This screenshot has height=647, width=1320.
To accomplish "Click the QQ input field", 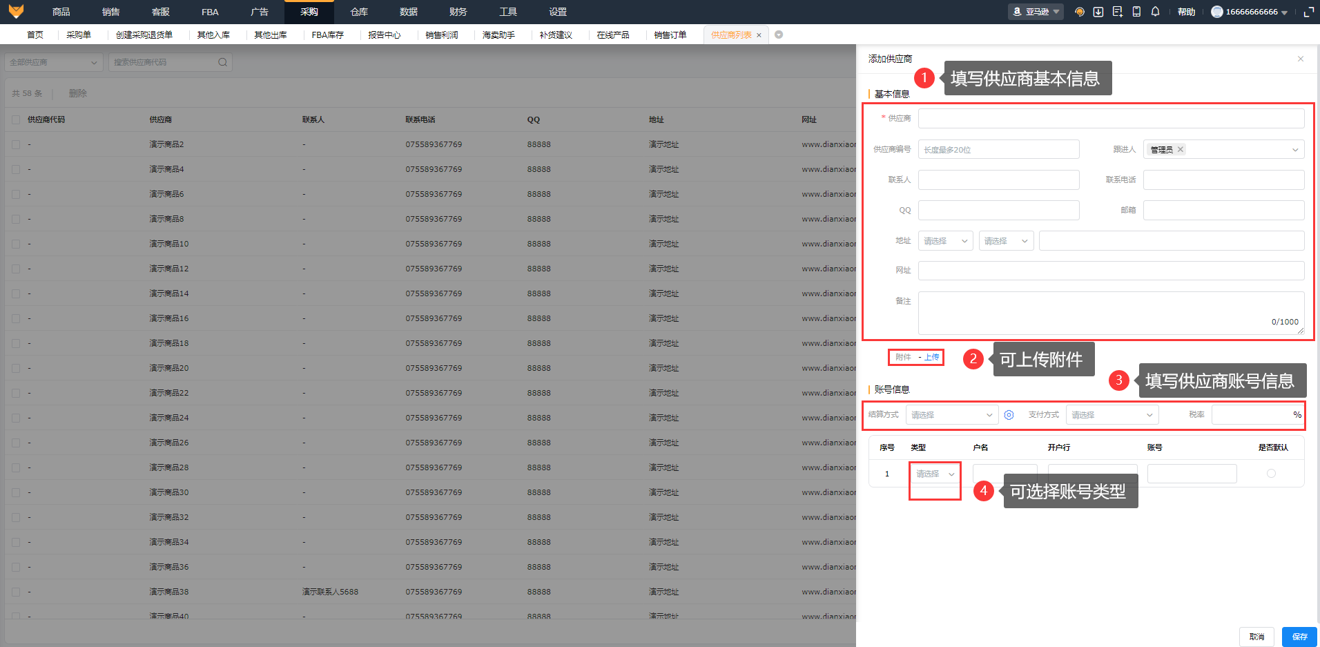I will [998, 210].
